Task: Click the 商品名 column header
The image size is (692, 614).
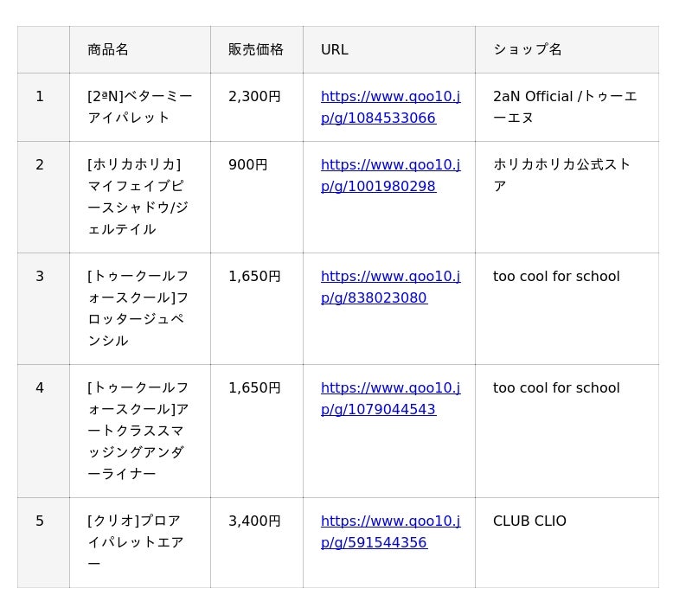Action: coord(108,49)
